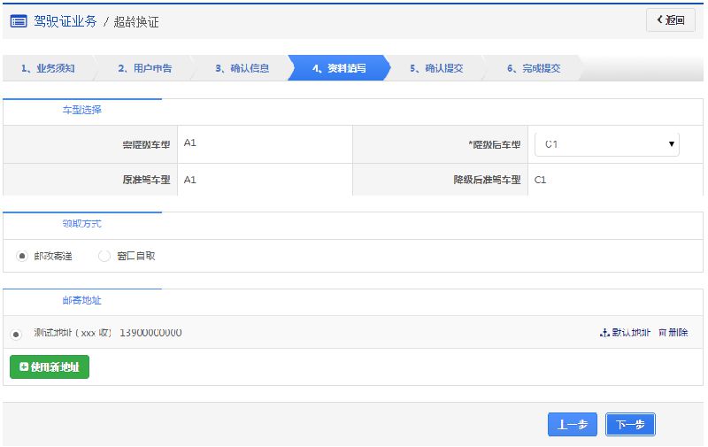
Task: Click 下一步 next step button
Action: 630,425
